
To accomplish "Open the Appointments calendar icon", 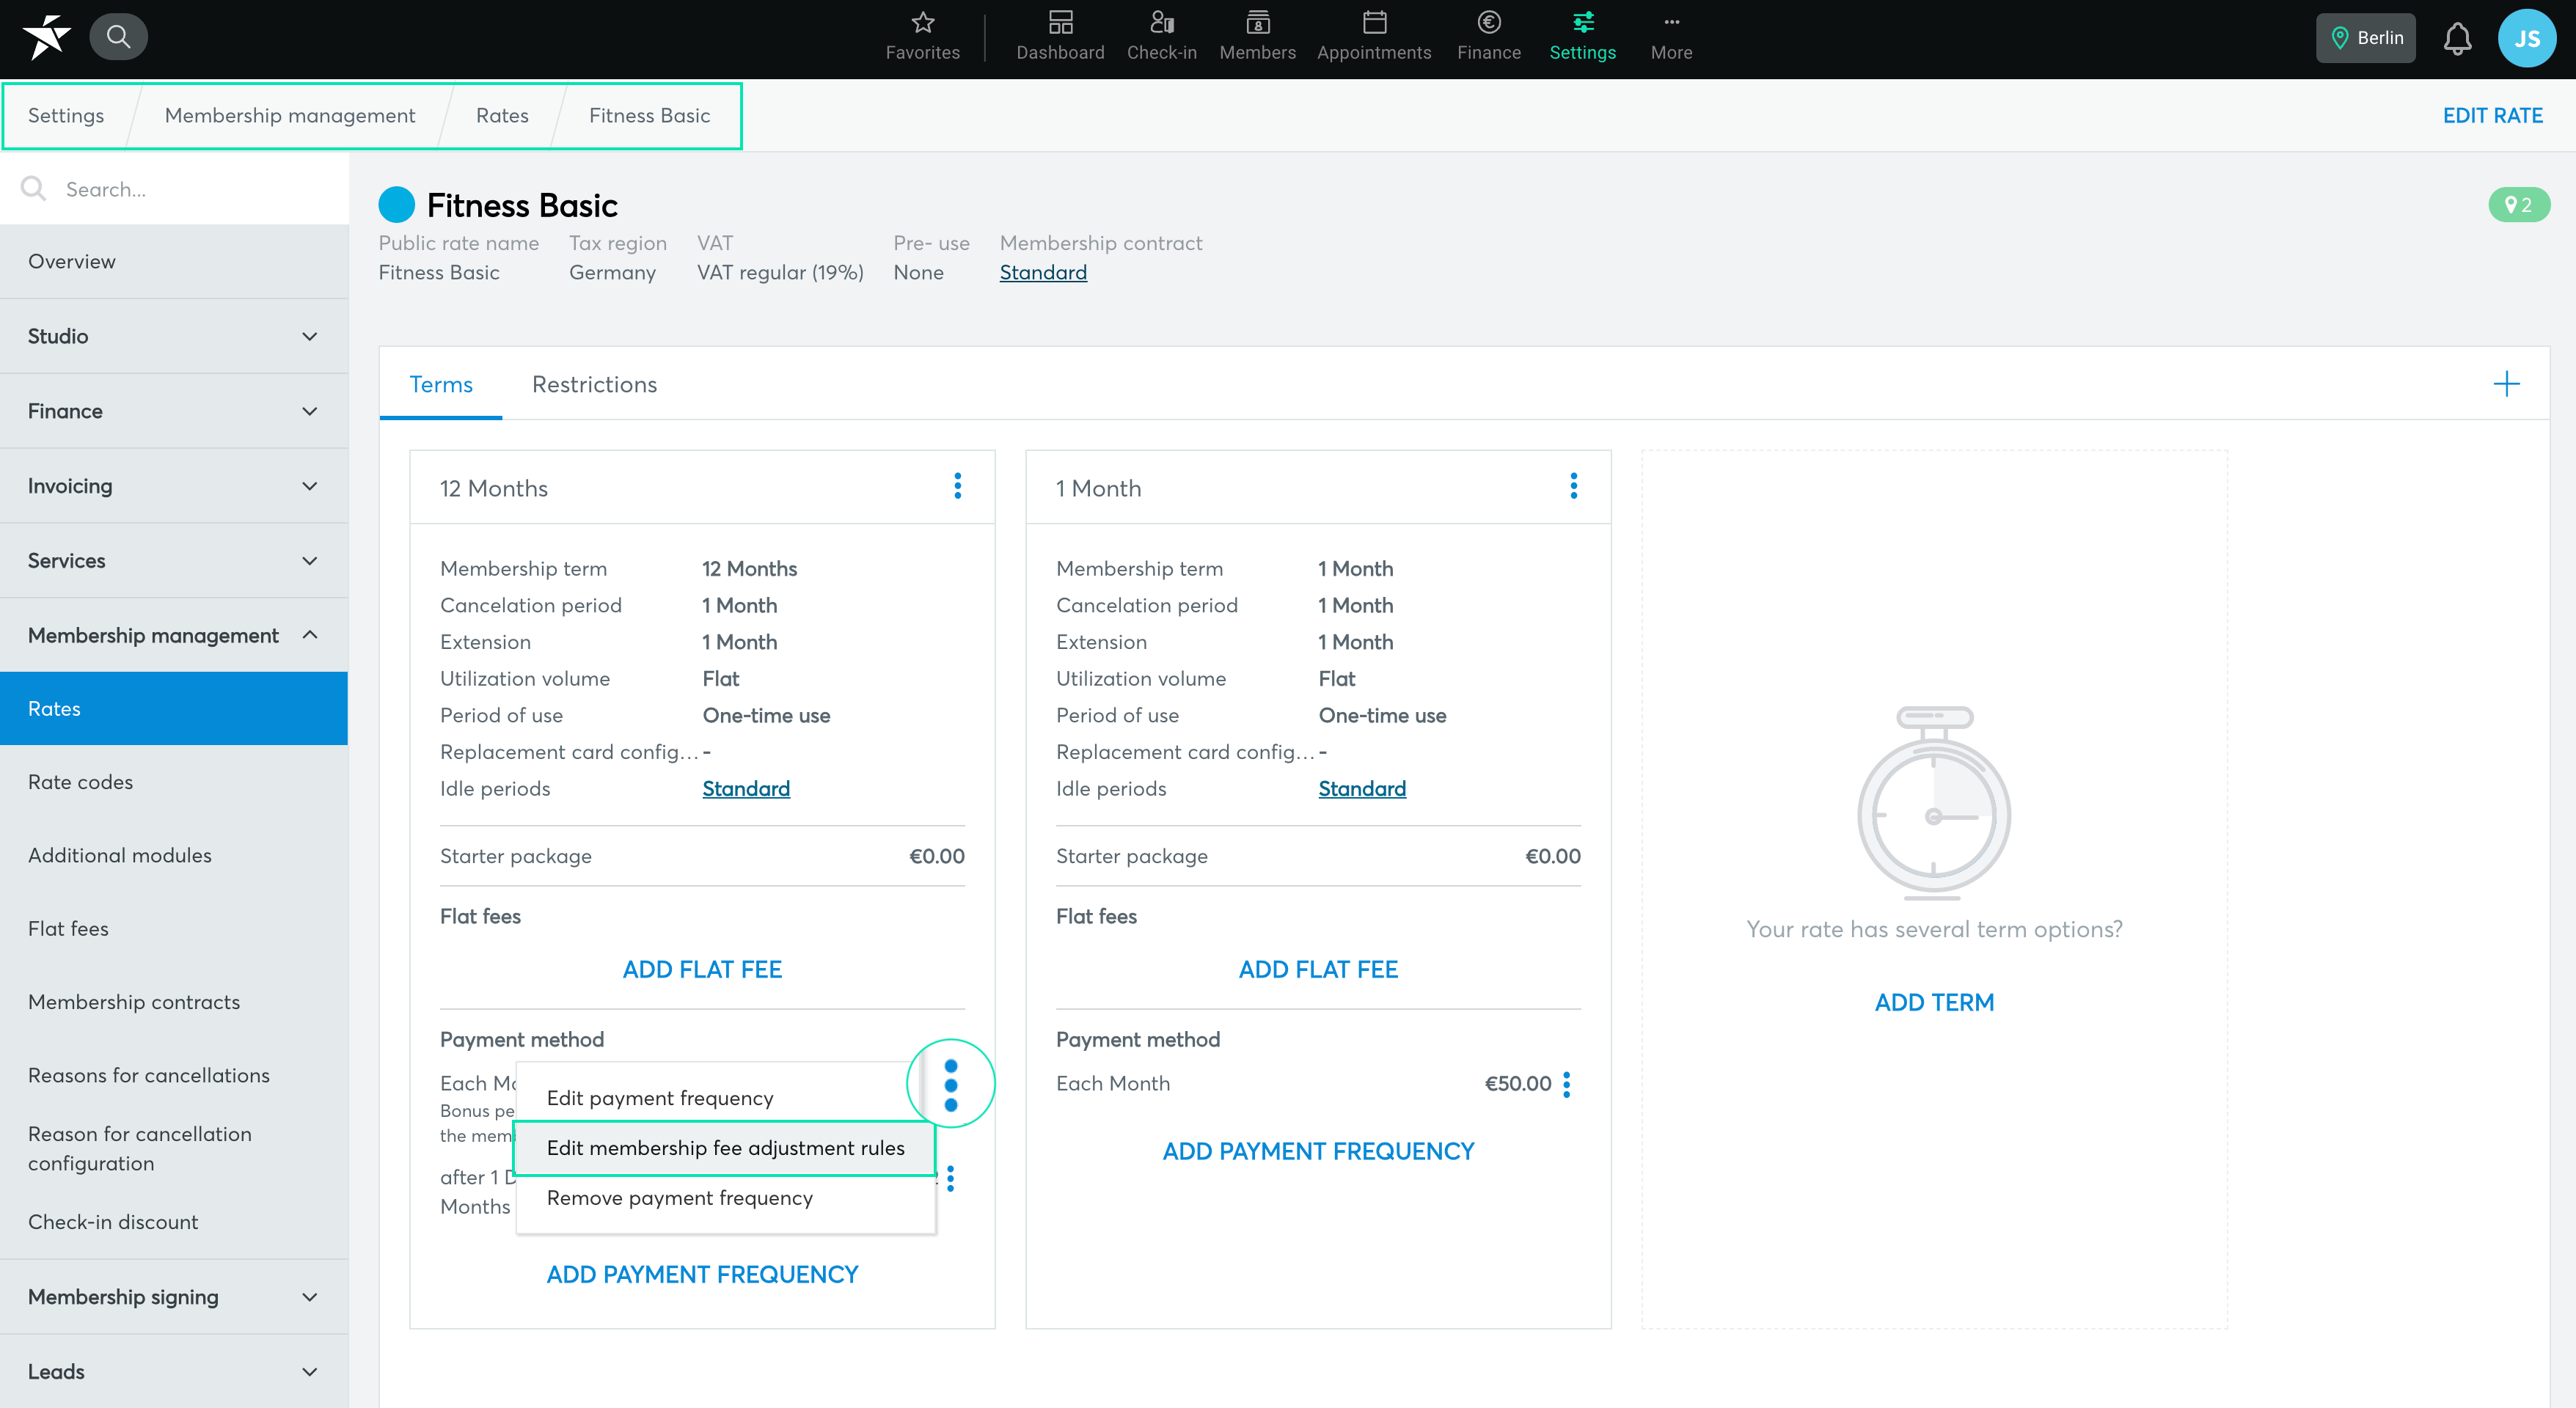I will coord(1373,37).
